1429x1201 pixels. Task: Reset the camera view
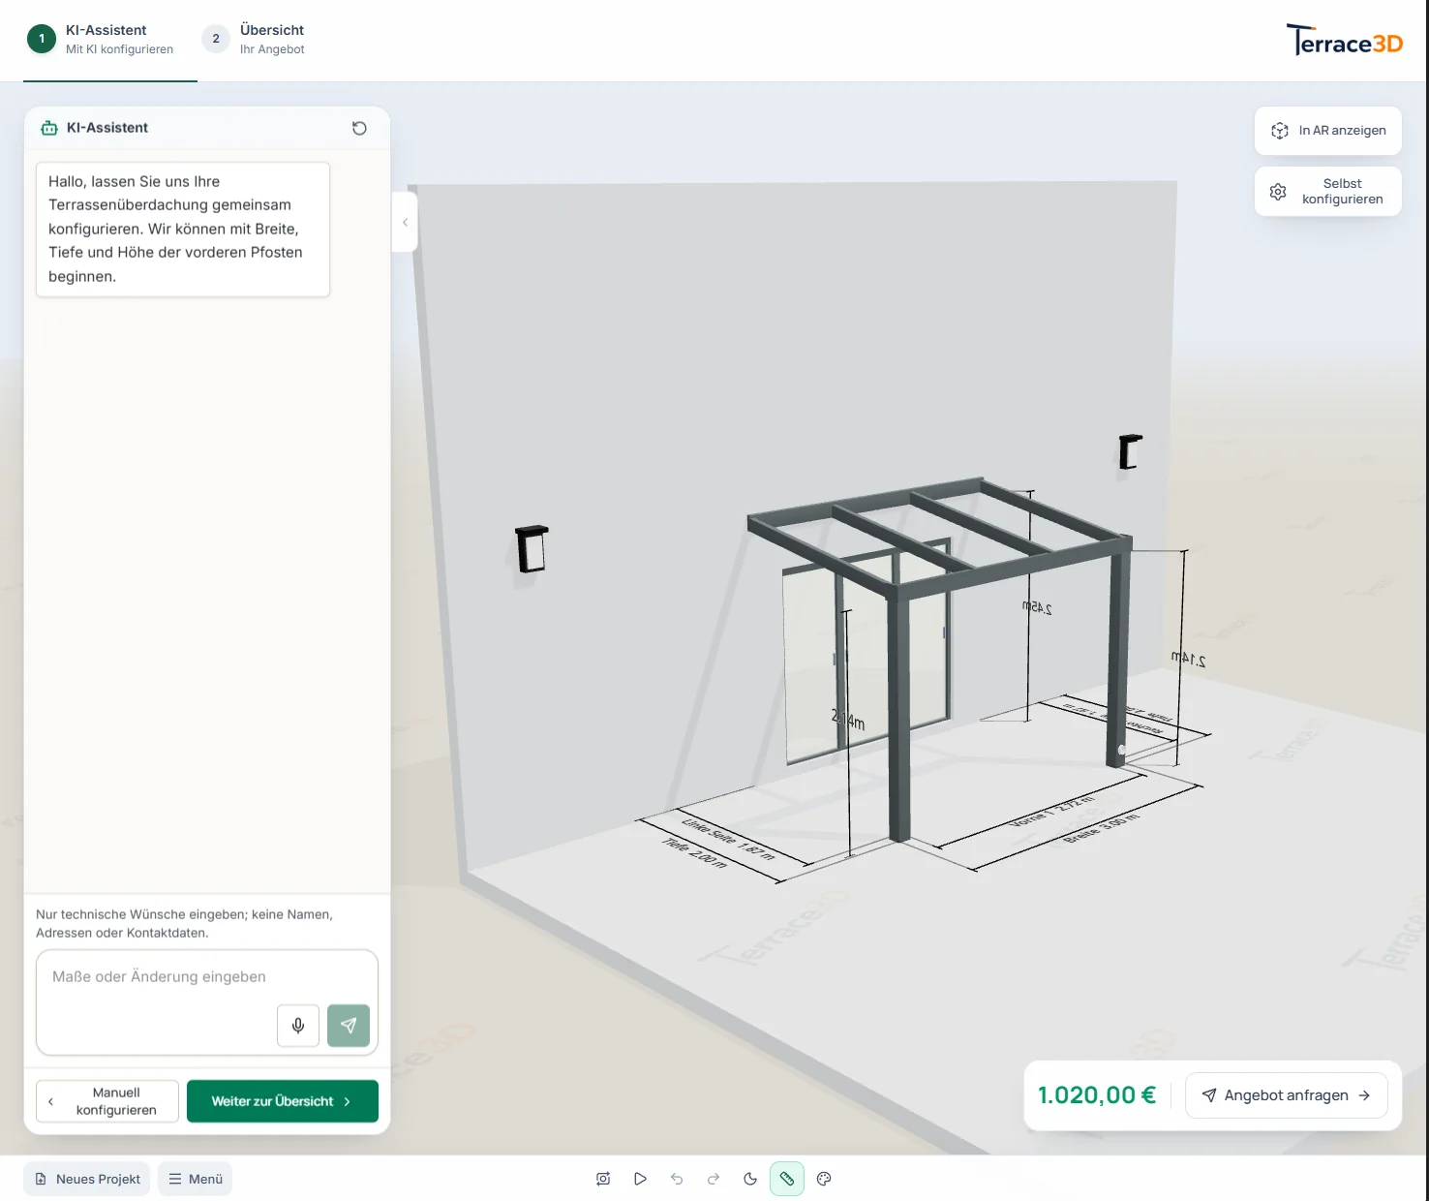(x=603, y=1179)
